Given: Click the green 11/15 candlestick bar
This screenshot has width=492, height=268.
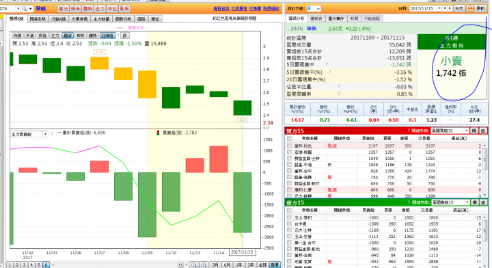Looking at the screenshot, I should coord(242,107).
